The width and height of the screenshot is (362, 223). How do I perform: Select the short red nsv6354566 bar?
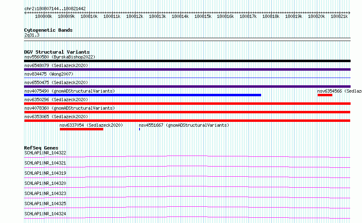(x=325, y=95)
